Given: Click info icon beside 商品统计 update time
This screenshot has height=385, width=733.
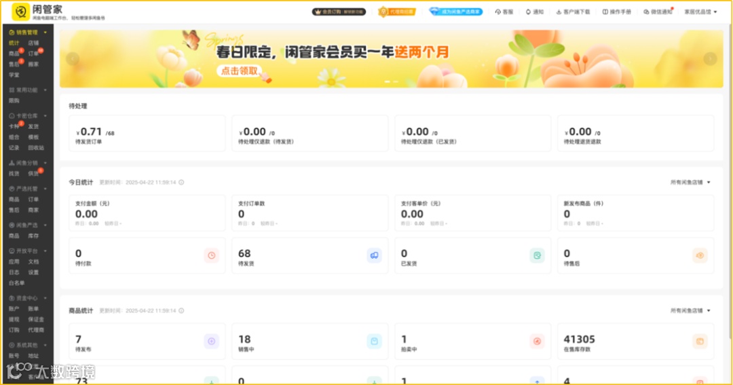Looking at the screenshot, I should [181, 310].
